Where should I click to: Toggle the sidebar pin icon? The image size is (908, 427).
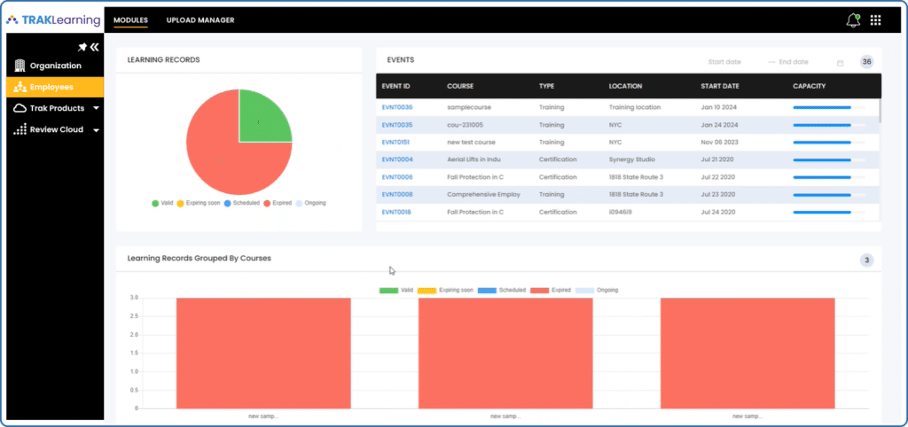click(x=82, y=48)
